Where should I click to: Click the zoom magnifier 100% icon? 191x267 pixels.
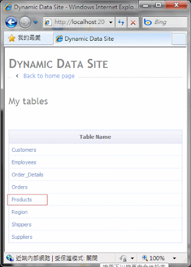pyautogui.click(x=153, y=258)
